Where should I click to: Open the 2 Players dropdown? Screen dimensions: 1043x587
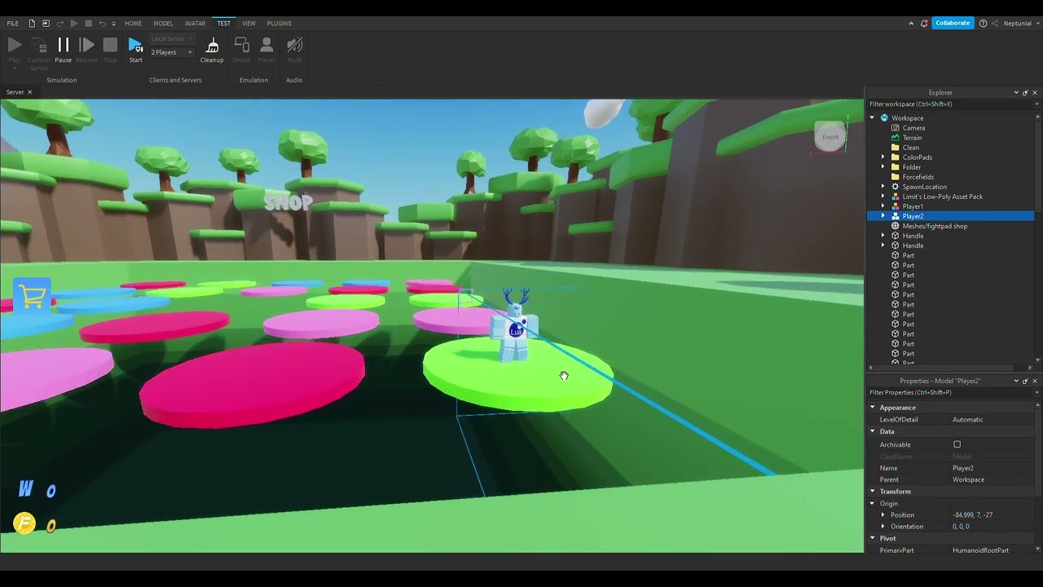(x=172, y=52)
